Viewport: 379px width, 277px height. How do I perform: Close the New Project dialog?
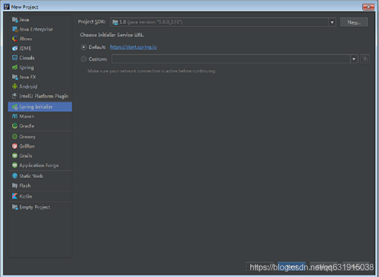(368, 7)
